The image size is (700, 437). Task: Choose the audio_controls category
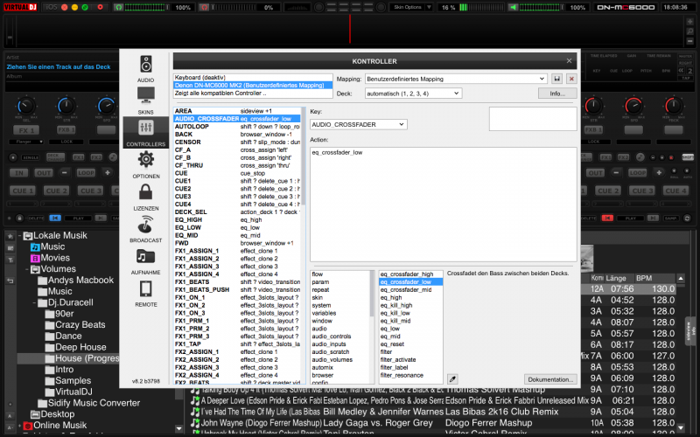[x=332, y=336]
